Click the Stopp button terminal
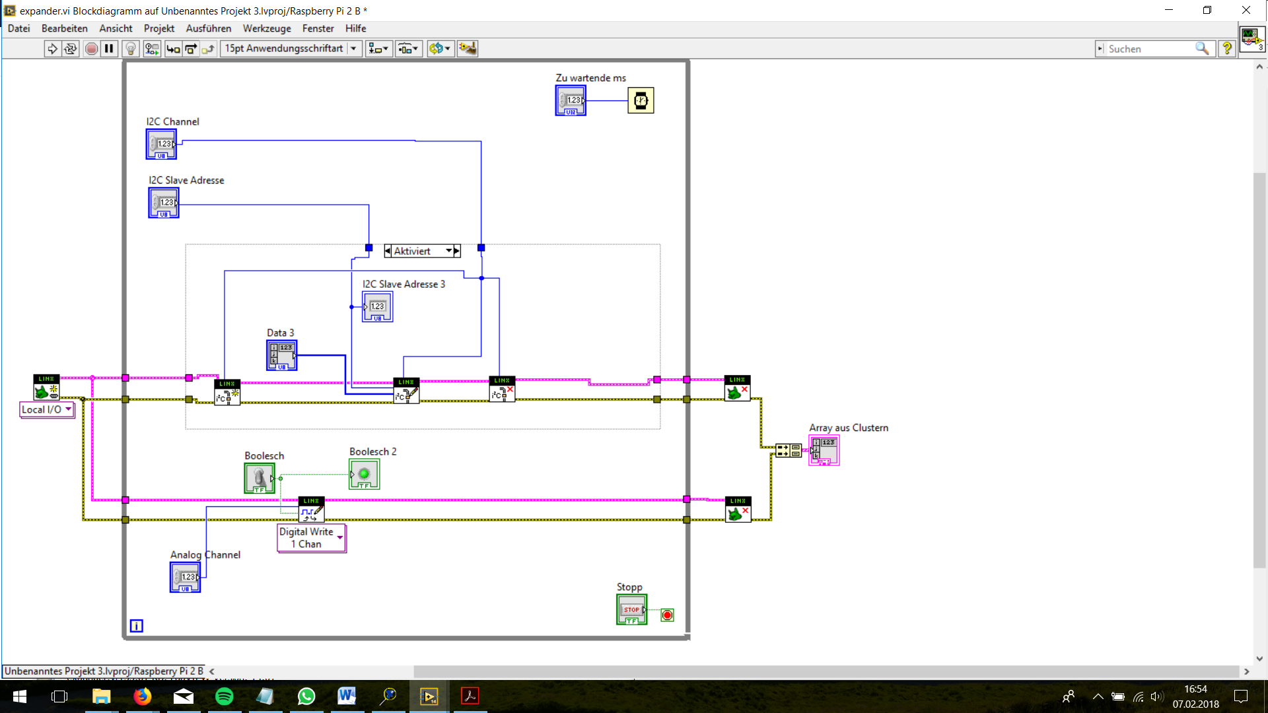 coord(631,609)
